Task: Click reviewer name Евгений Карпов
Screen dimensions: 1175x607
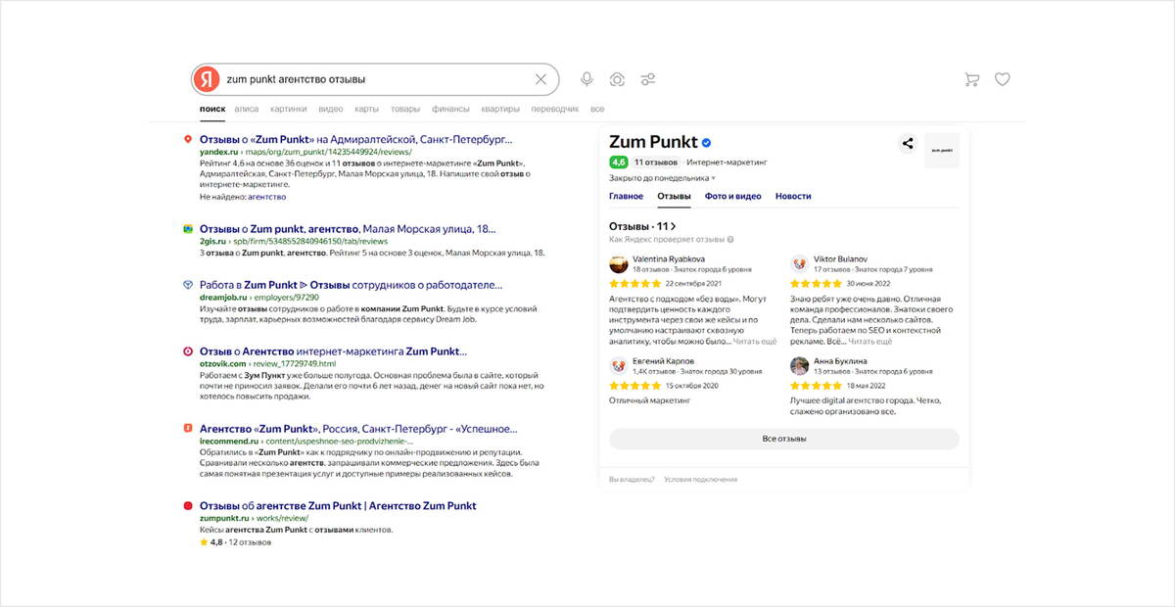Action: (663, 361)
